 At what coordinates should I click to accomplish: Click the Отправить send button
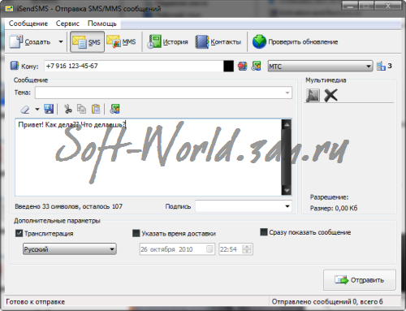[360, 280]
